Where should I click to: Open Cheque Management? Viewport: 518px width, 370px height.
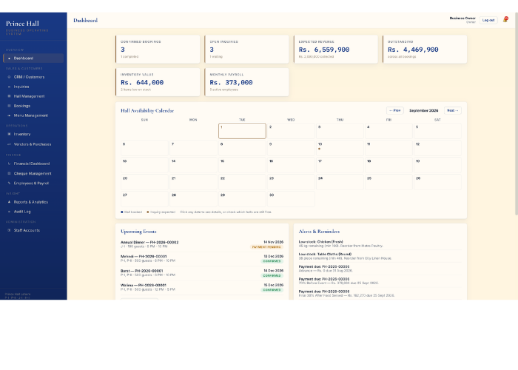pos(33,173)
